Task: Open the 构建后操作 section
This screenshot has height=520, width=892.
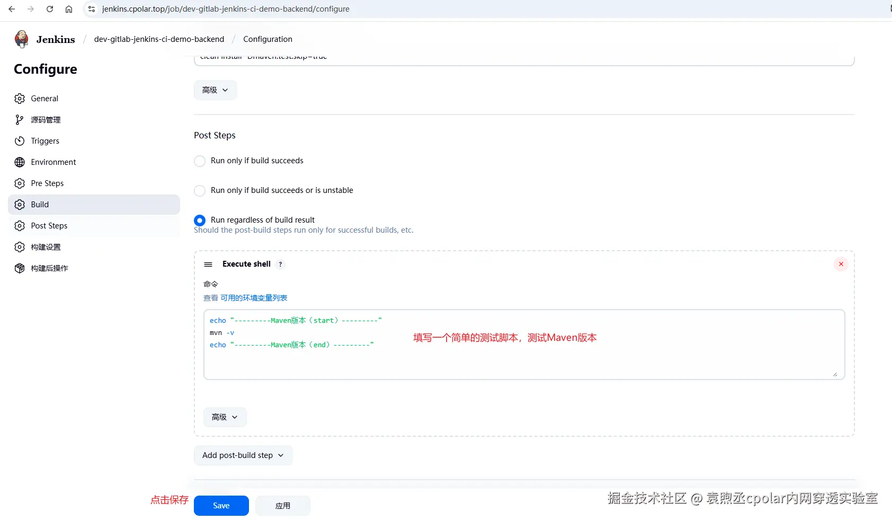Action: [x=94, y=268]
